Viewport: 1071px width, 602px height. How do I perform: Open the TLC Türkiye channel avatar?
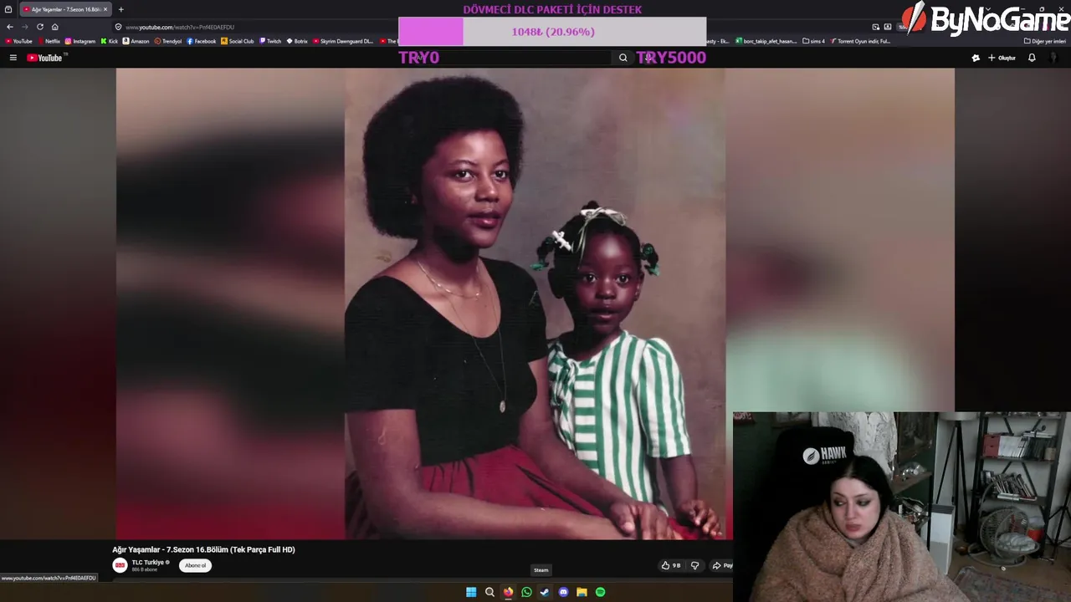tap(120, 565)
